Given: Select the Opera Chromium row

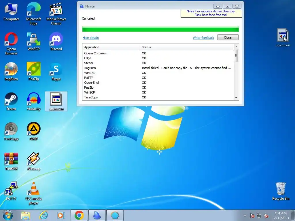Looking at the screenshot, I should point(158,53).
